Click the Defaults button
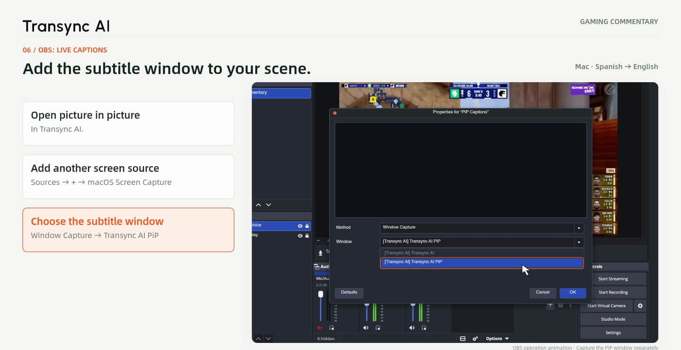Image resolution: width=681 pixels, height=350 pixels. 349,292
